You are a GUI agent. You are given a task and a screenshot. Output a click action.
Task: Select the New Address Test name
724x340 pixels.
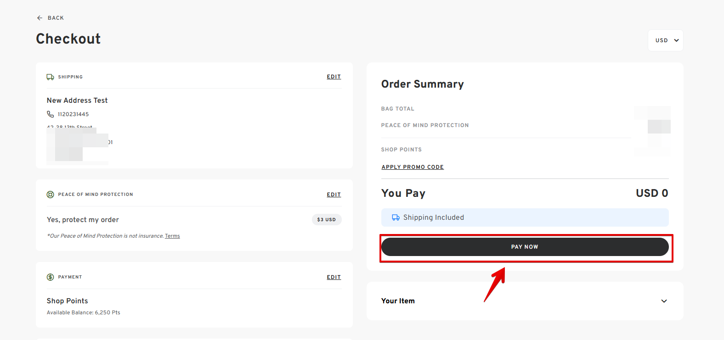click(x=77, y=100)
